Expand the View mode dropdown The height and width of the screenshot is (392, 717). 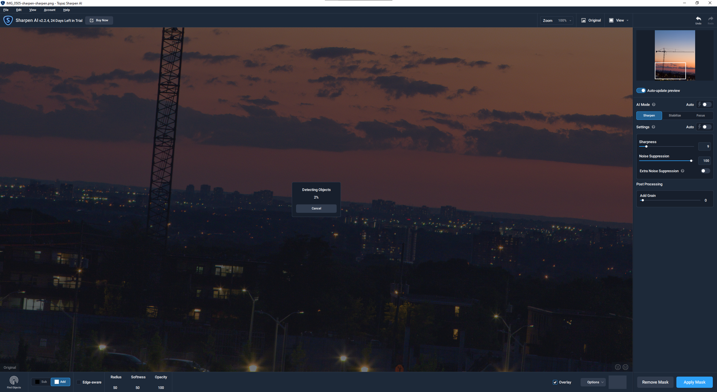(x=619, y=20)
